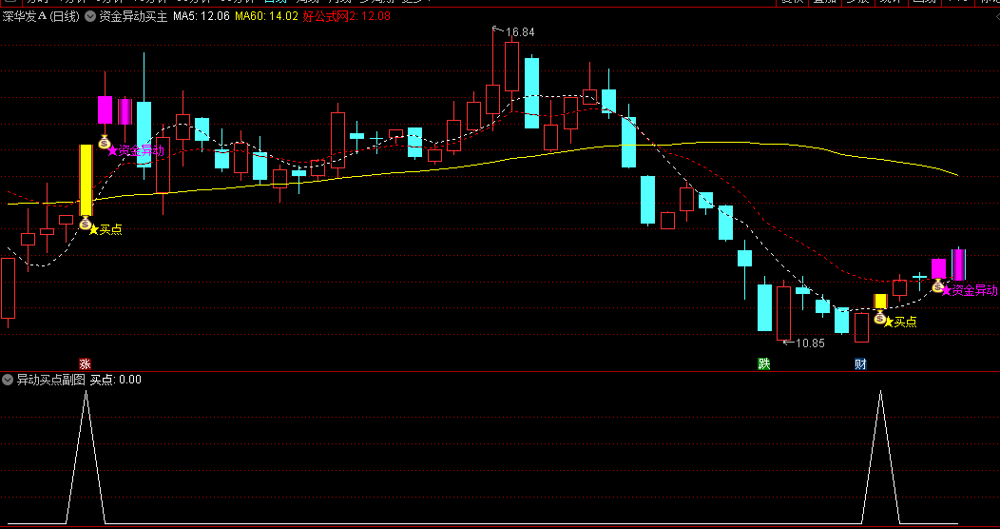Click the red 好公式网2: 12.08 value
Image resolution: width=1000 pixels, height=529 pixels.
click(x=346, y=16)
